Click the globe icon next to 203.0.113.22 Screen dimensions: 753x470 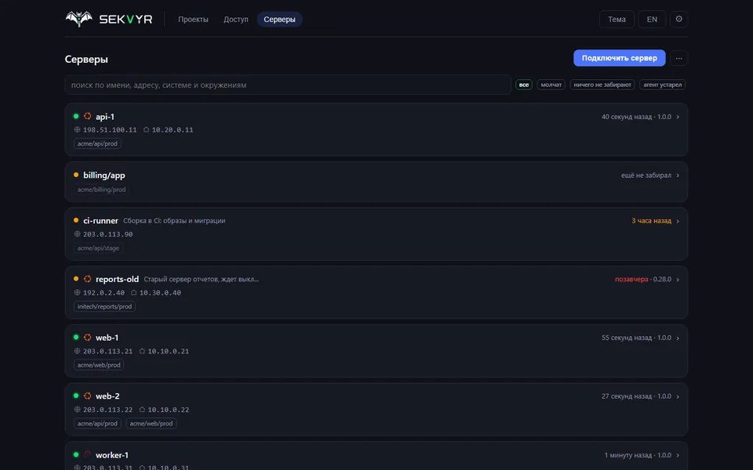(x=77, y=410)
